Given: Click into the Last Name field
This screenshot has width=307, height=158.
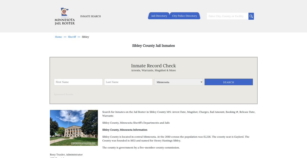Looking at the screenshot, I should pyautogui.click(x=128, y=82).
